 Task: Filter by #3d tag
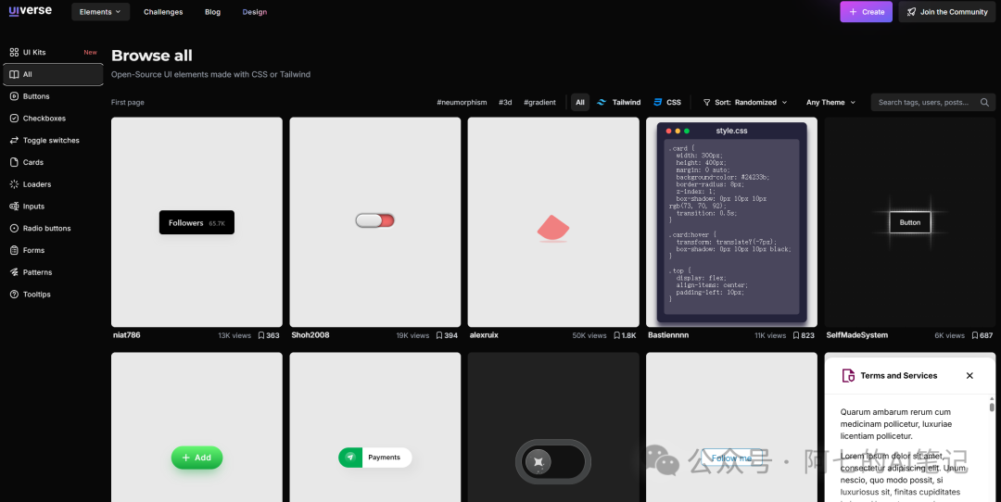click(x=505, y=102)
